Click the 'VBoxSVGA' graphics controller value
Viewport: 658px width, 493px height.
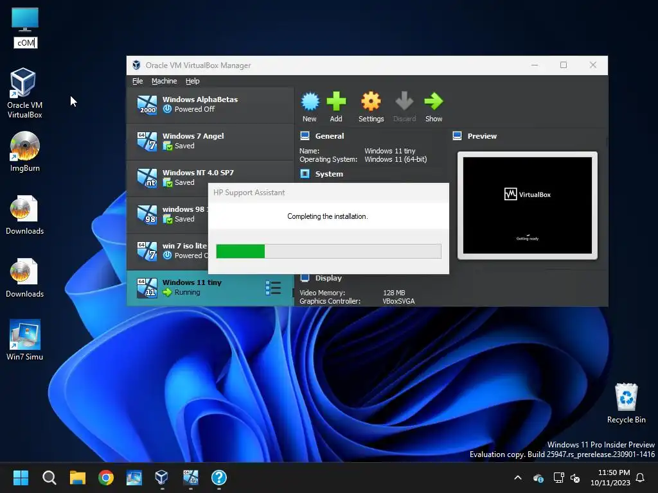[x=398, y=301]
